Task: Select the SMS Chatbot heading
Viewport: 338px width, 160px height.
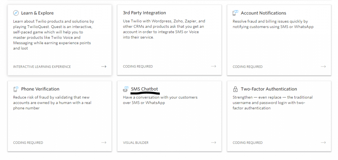Action: 145,89
